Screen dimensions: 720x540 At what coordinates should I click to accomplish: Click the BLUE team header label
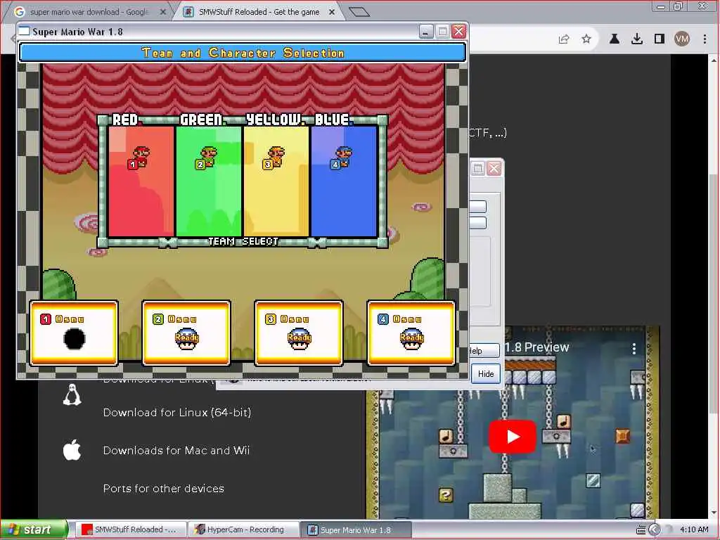point(332,120)
